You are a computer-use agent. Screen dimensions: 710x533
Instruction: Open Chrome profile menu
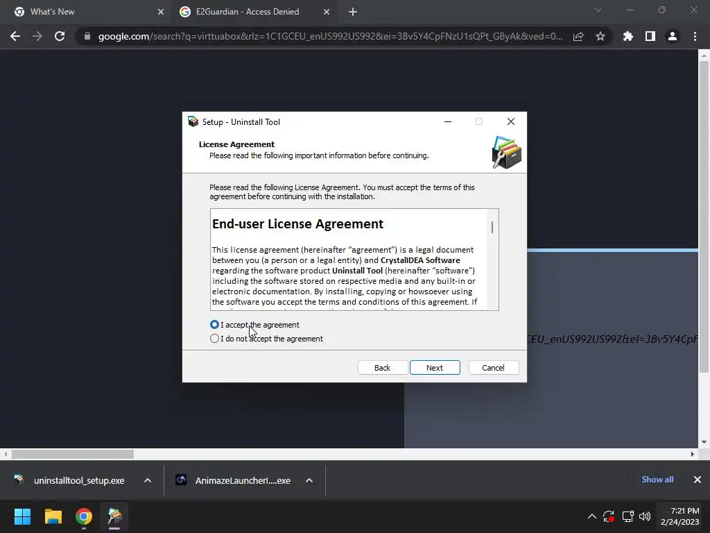(x=673, y=36)
